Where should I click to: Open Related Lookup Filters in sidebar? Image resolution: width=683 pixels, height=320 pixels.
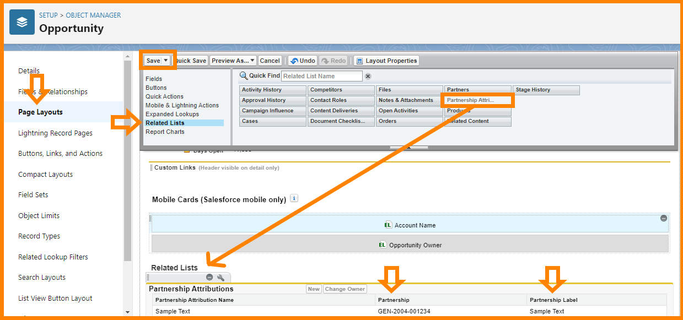(x=53, y=257)
